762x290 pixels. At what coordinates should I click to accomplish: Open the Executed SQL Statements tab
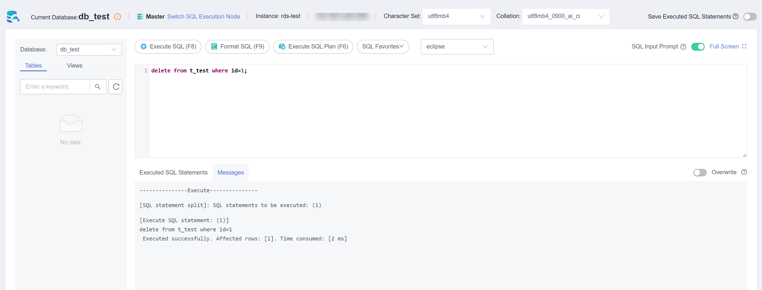[173, 173]
